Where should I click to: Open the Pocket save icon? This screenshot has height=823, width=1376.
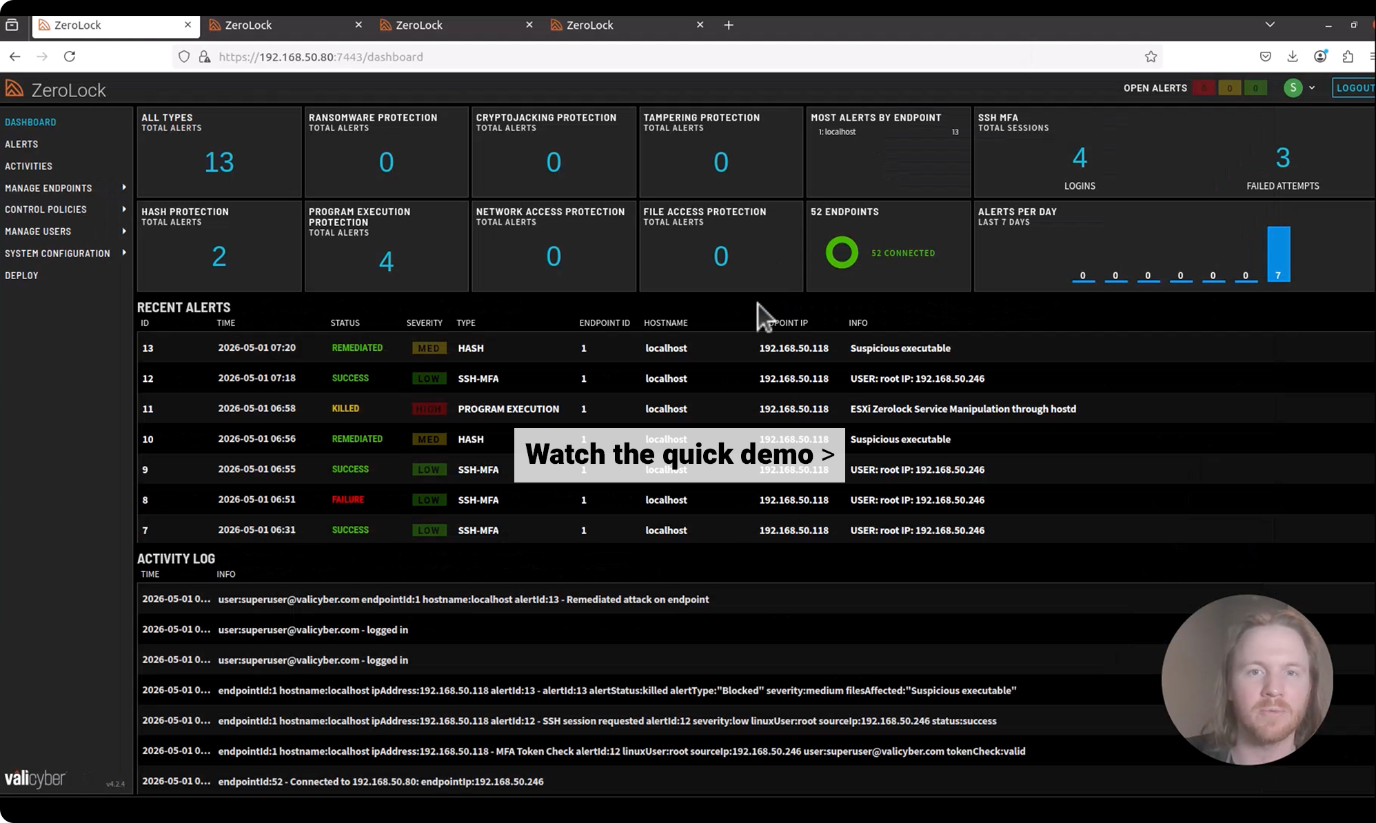click(1265, 57)
